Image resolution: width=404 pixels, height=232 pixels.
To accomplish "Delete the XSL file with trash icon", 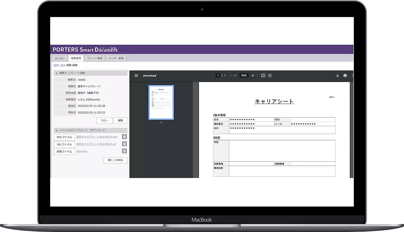I will click(124, 144).
